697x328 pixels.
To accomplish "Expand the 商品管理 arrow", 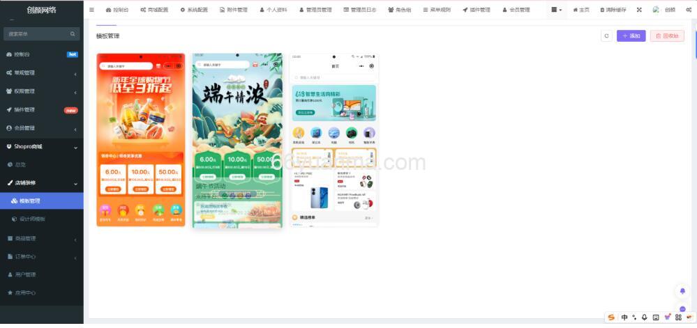I will 75,240.
